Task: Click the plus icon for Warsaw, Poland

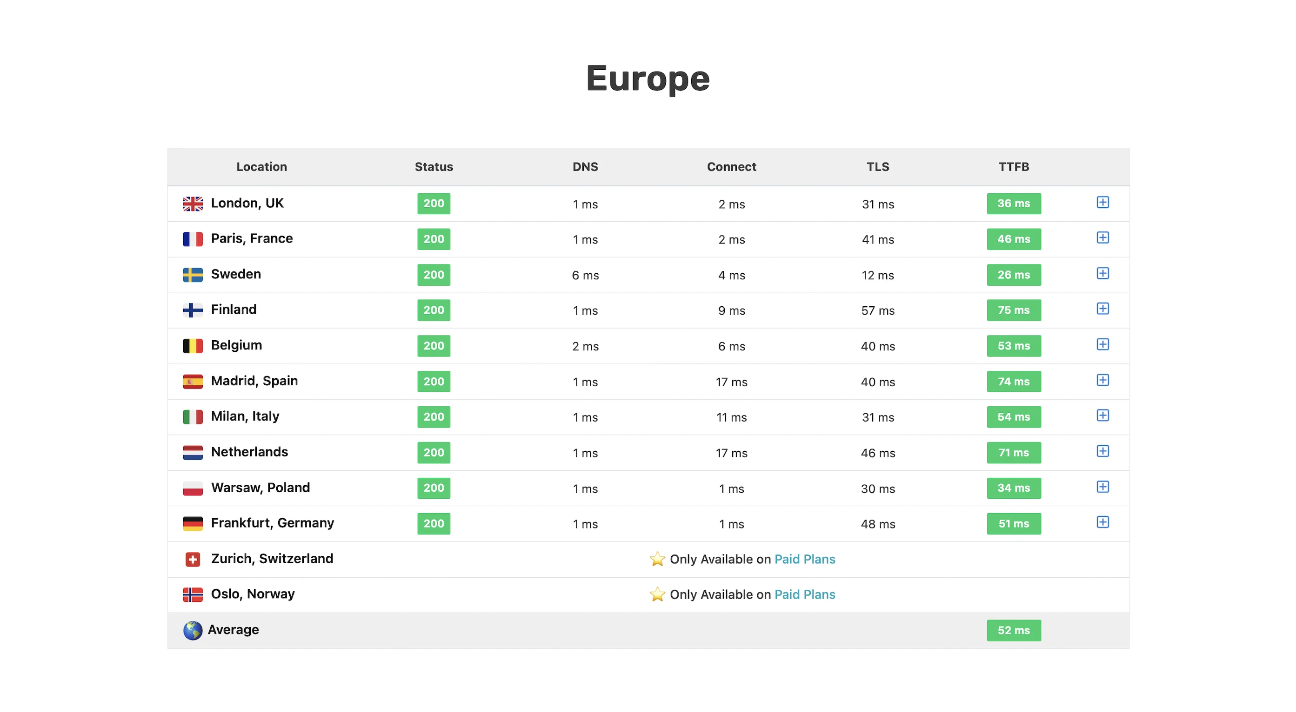Action: 1102,487
